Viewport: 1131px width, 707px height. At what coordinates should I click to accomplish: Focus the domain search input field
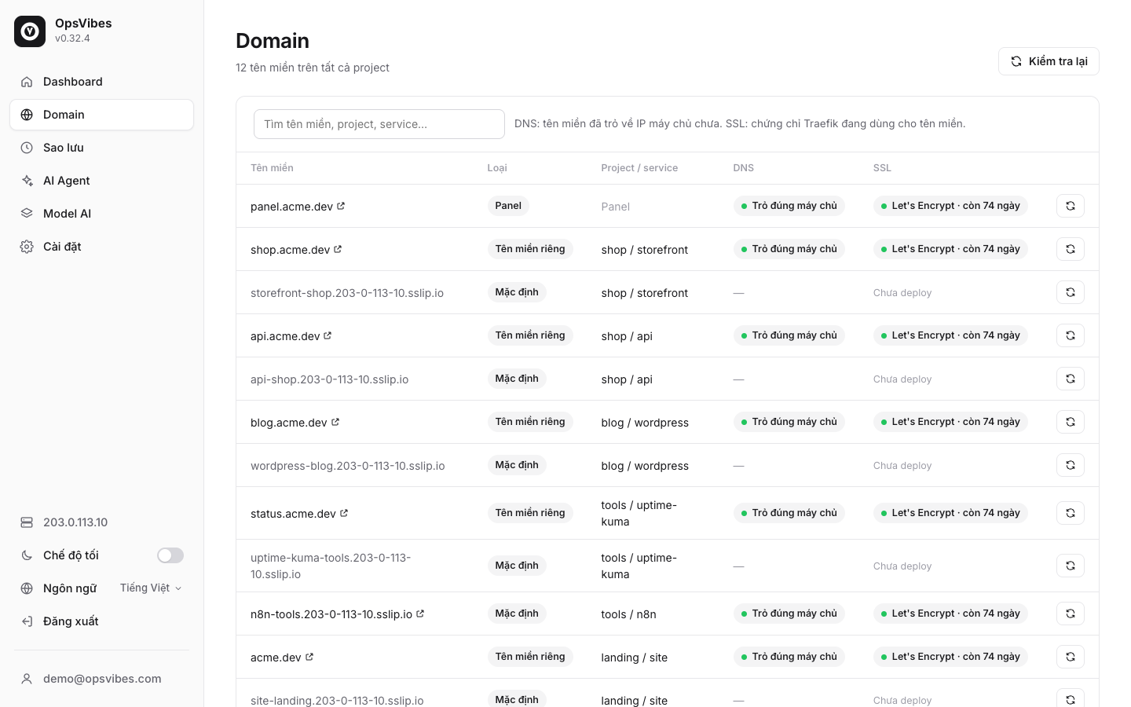(x=379, y=124)
